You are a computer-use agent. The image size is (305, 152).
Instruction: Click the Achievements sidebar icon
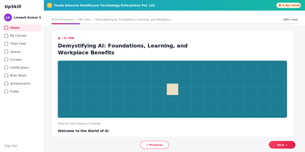click(x=6, y=83)
